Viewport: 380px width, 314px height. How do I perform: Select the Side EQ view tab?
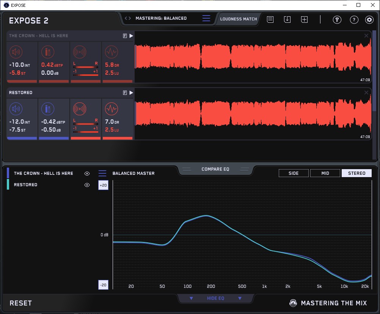point(294,173)
